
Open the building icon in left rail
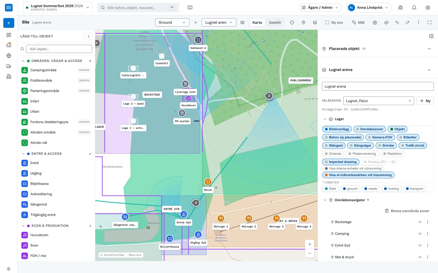9,76
